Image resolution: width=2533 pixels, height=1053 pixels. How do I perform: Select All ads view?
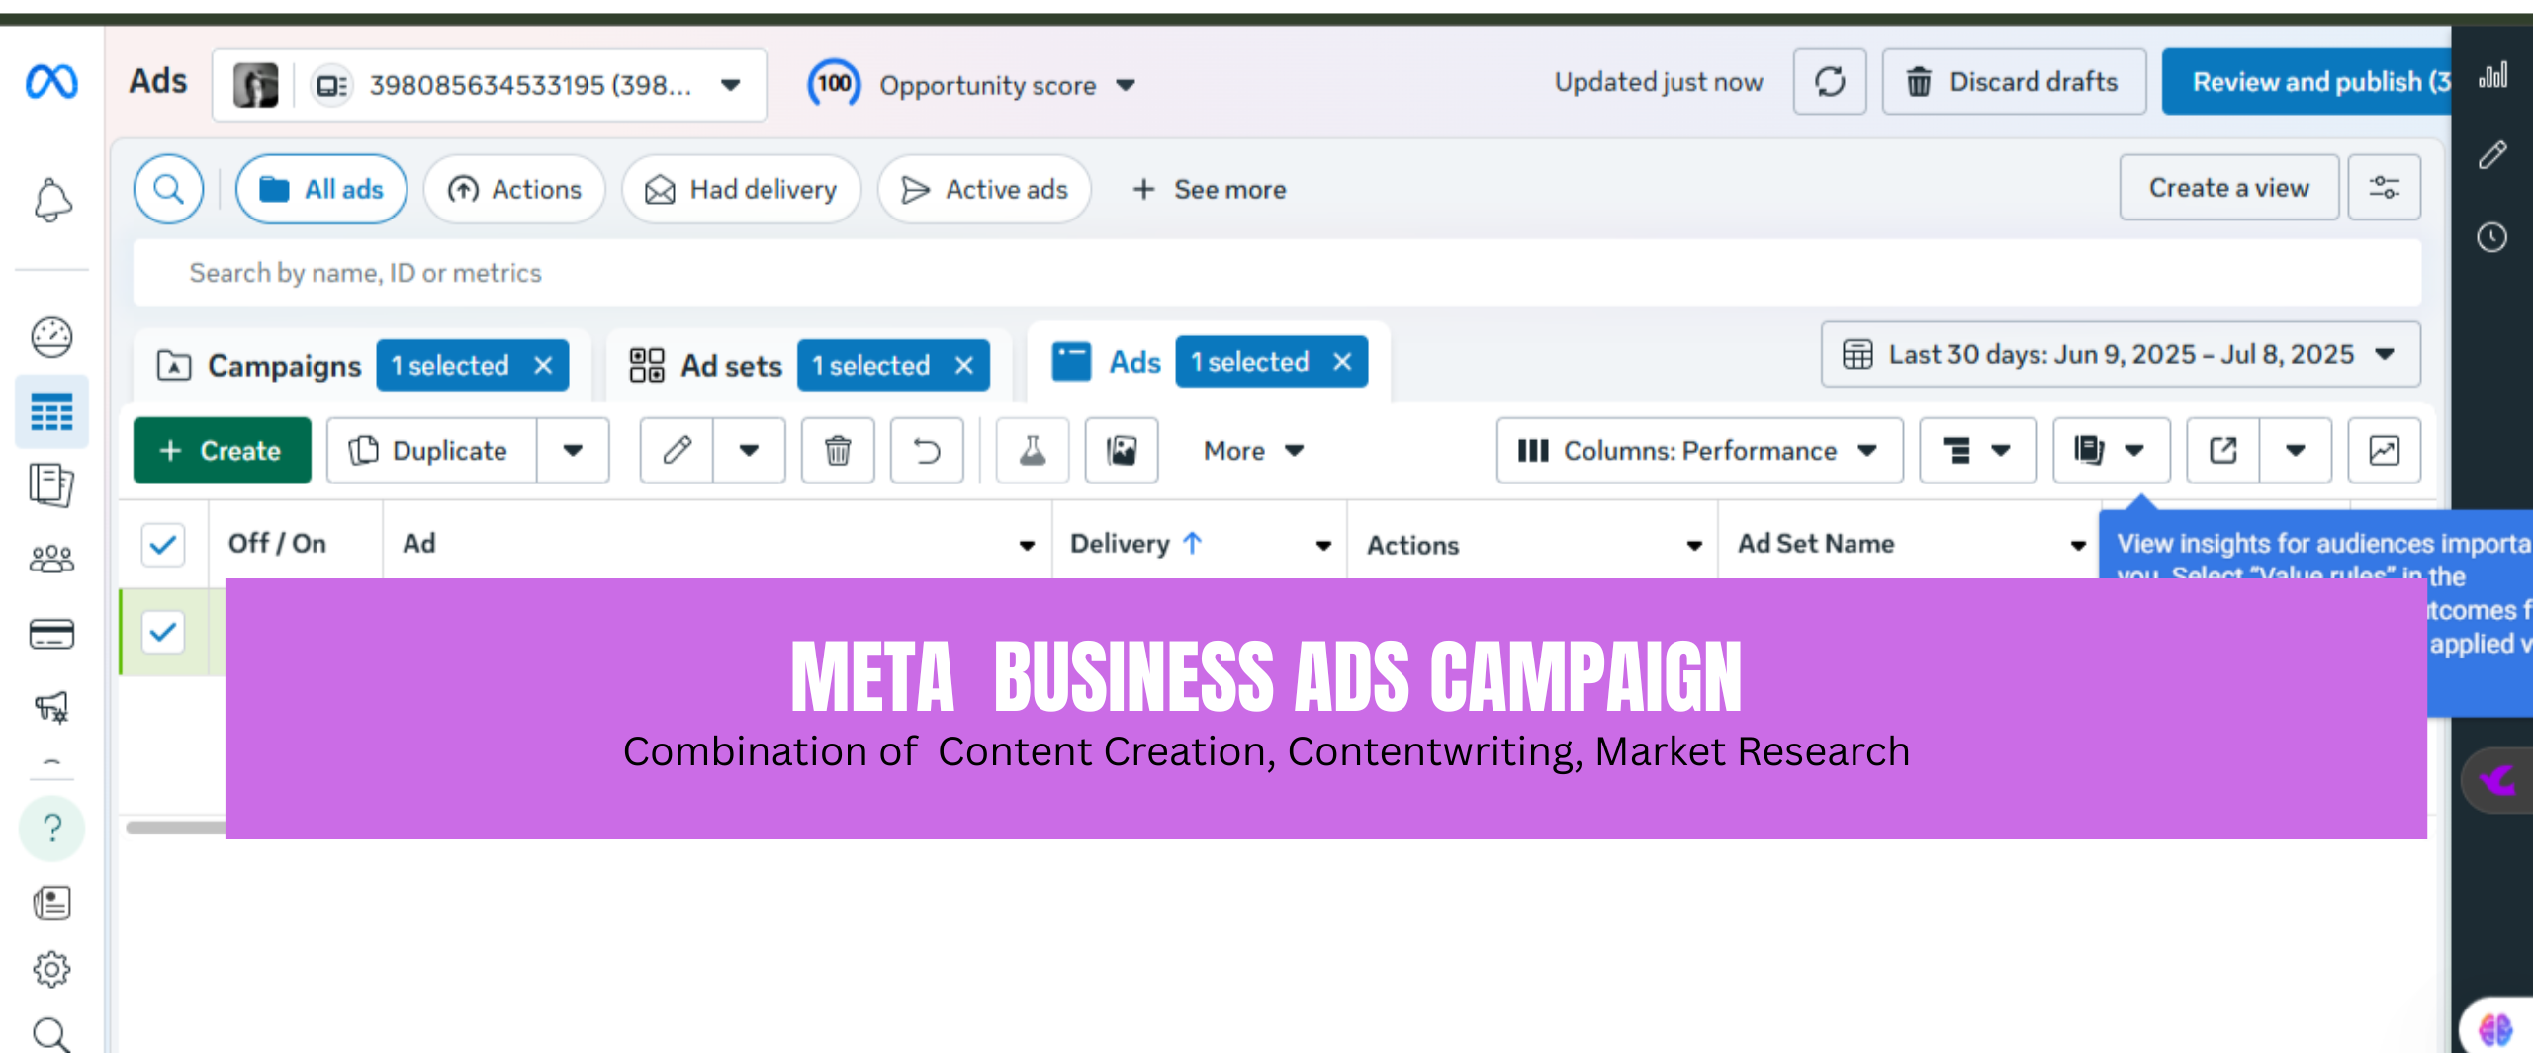point(321,189)
